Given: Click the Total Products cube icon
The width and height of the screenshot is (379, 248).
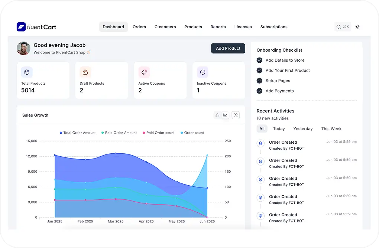Looking at the screenshot, I should pyautogui.click(x=27, y=72).
